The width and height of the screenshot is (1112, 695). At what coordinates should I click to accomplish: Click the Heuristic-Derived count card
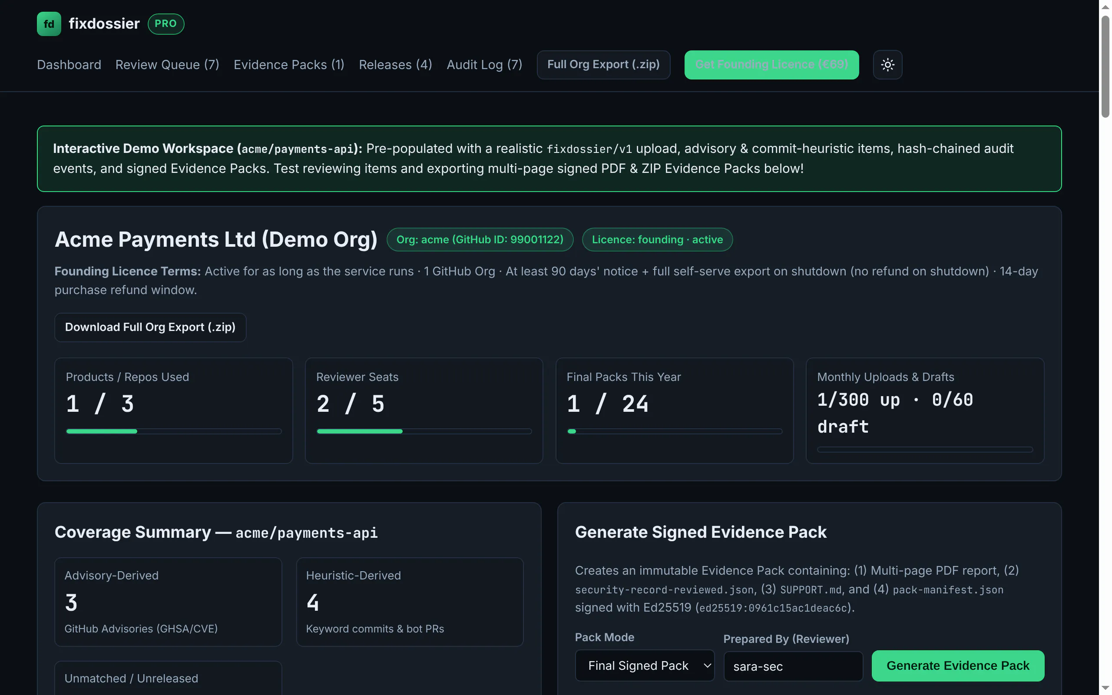pos(410,602)
